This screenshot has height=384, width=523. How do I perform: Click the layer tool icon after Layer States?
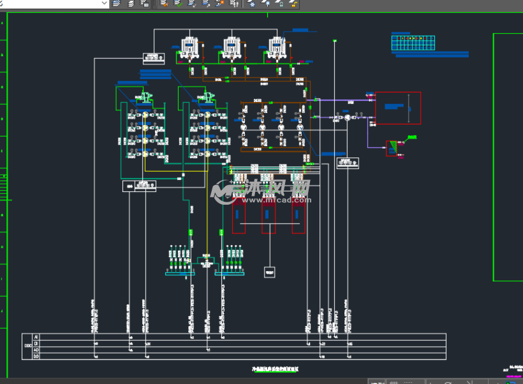(145, 3)
